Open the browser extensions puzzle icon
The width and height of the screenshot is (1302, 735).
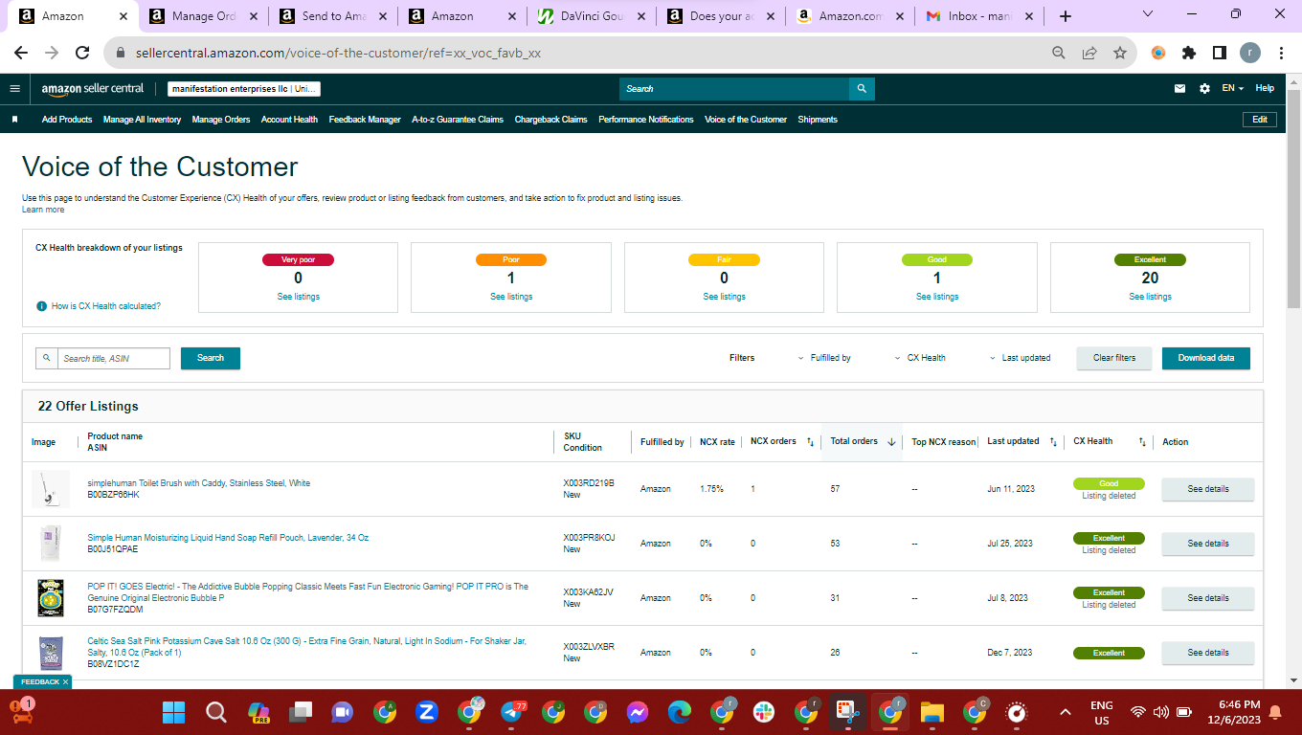pyautogui.click(x=1189, y=54)
